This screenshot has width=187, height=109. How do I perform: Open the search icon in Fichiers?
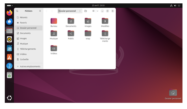[x=17, y=11]
